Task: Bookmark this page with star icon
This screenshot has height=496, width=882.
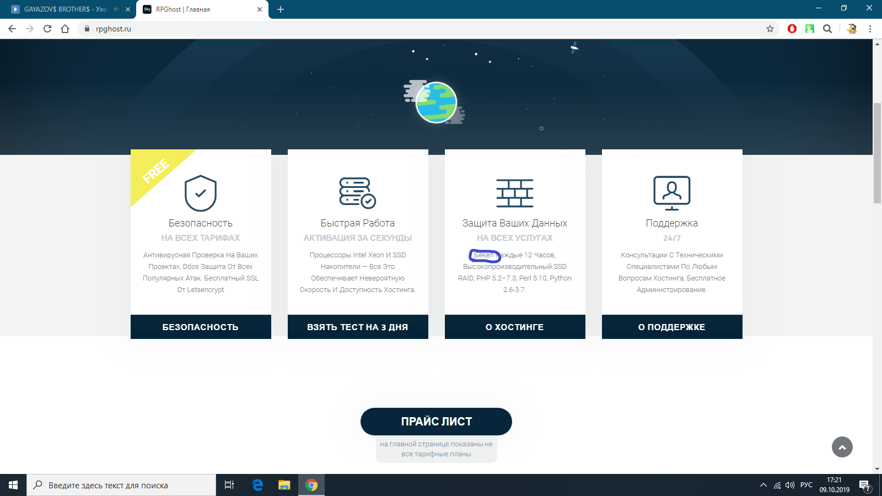Action: (x=770, y=29)
